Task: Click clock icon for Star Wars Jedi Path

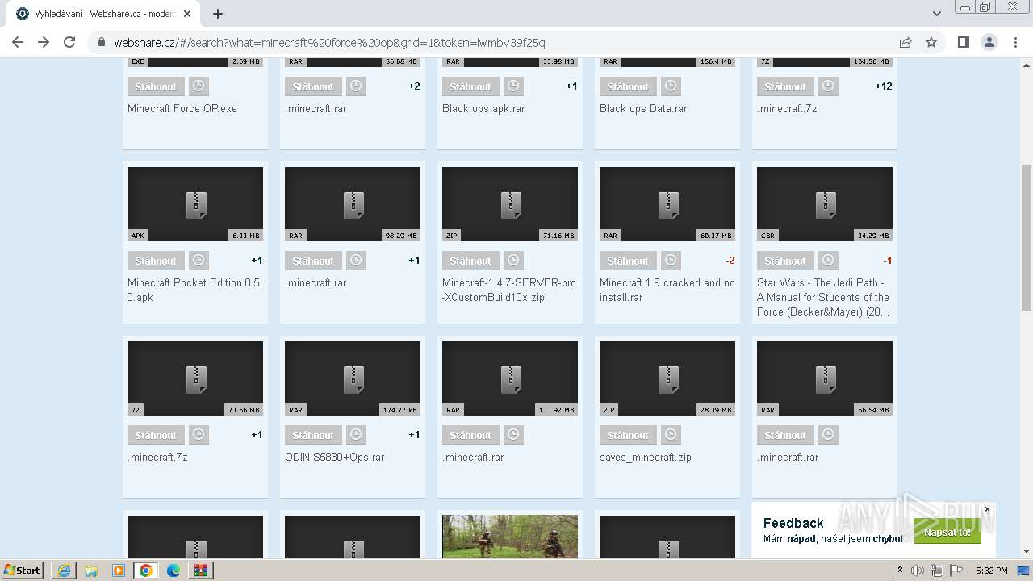Action: point(828,261)
